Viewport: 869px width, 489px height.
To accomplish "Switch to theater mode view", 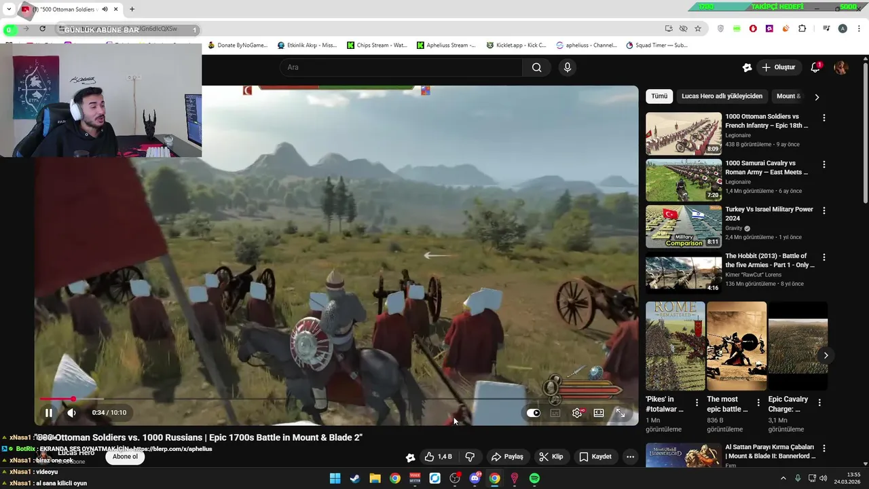I will tap(599, 413).
